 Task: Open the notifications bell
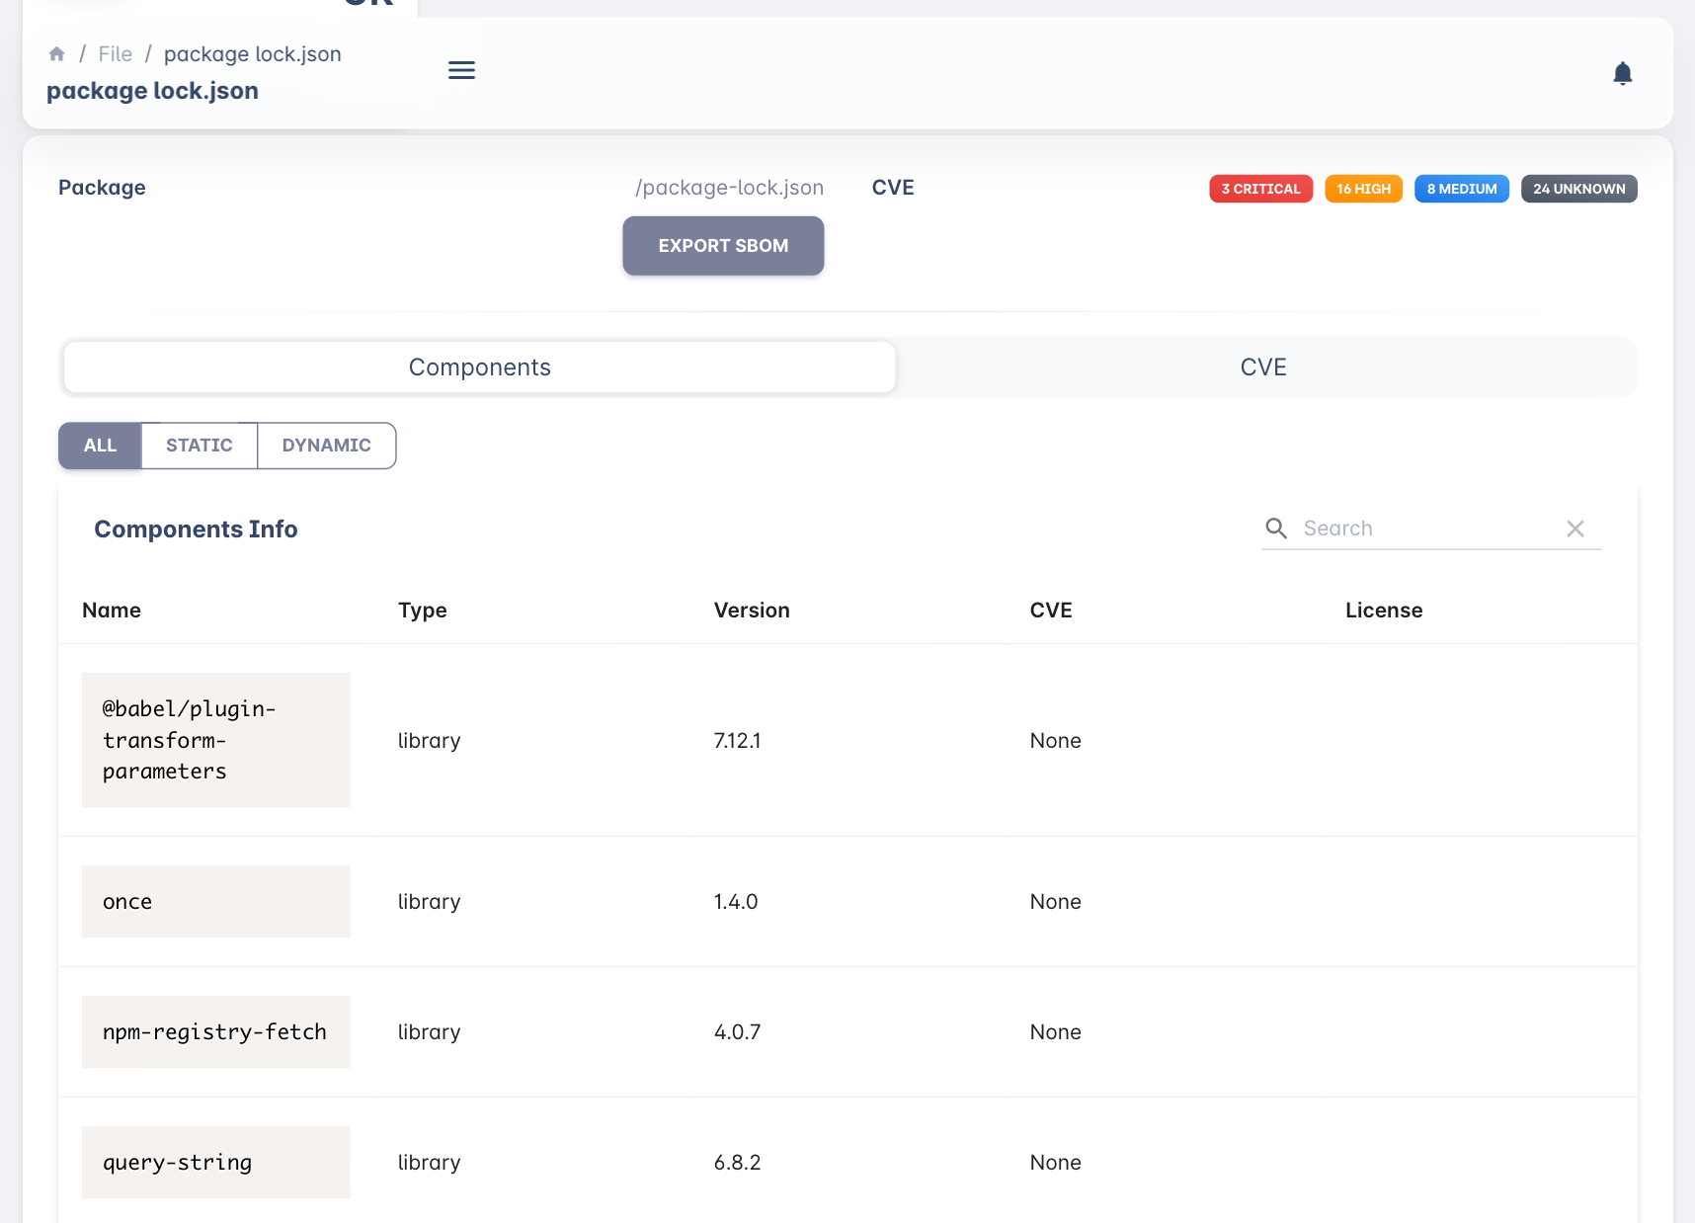(1622, 73)
